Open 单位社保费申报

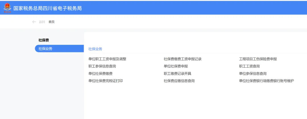[176, 66]
